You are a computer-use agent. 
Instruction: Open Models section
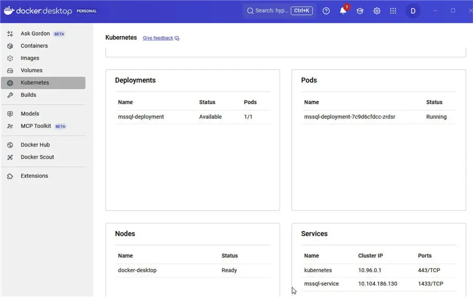click(30, 113)
